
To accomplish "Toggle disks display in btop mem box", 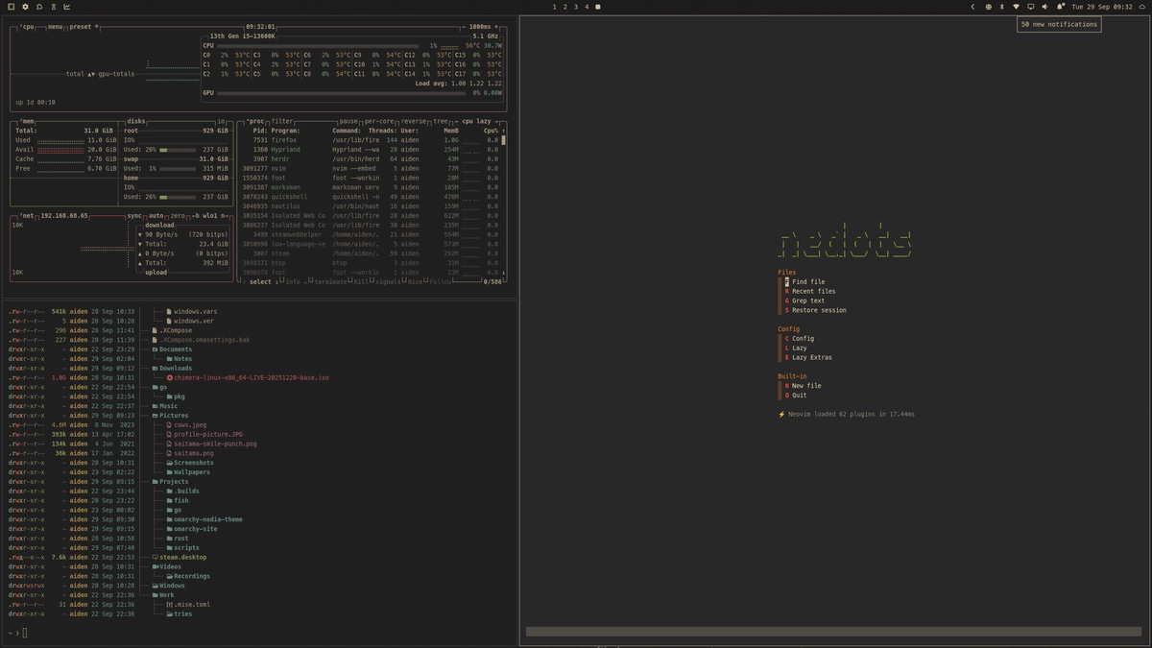I will [x=136, y=122].
